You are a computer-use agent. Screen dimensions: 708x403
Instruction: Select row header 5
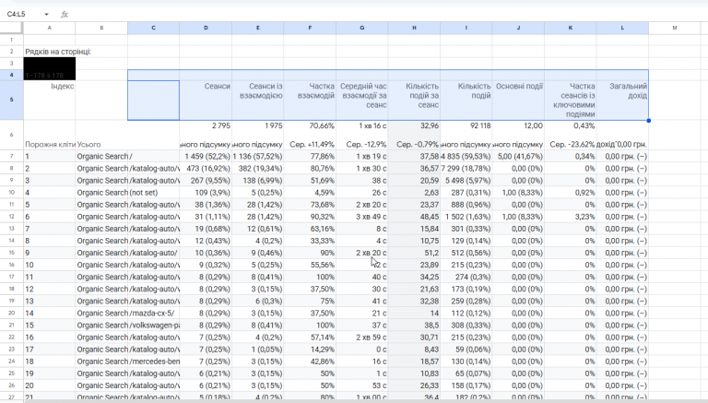pos(11,100)
